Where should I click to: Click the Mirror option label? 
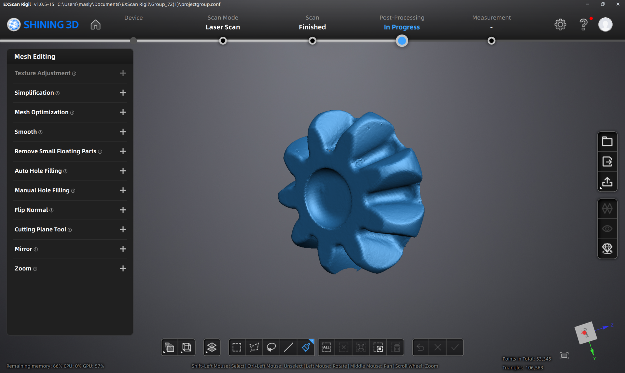(x=23, y=249)
